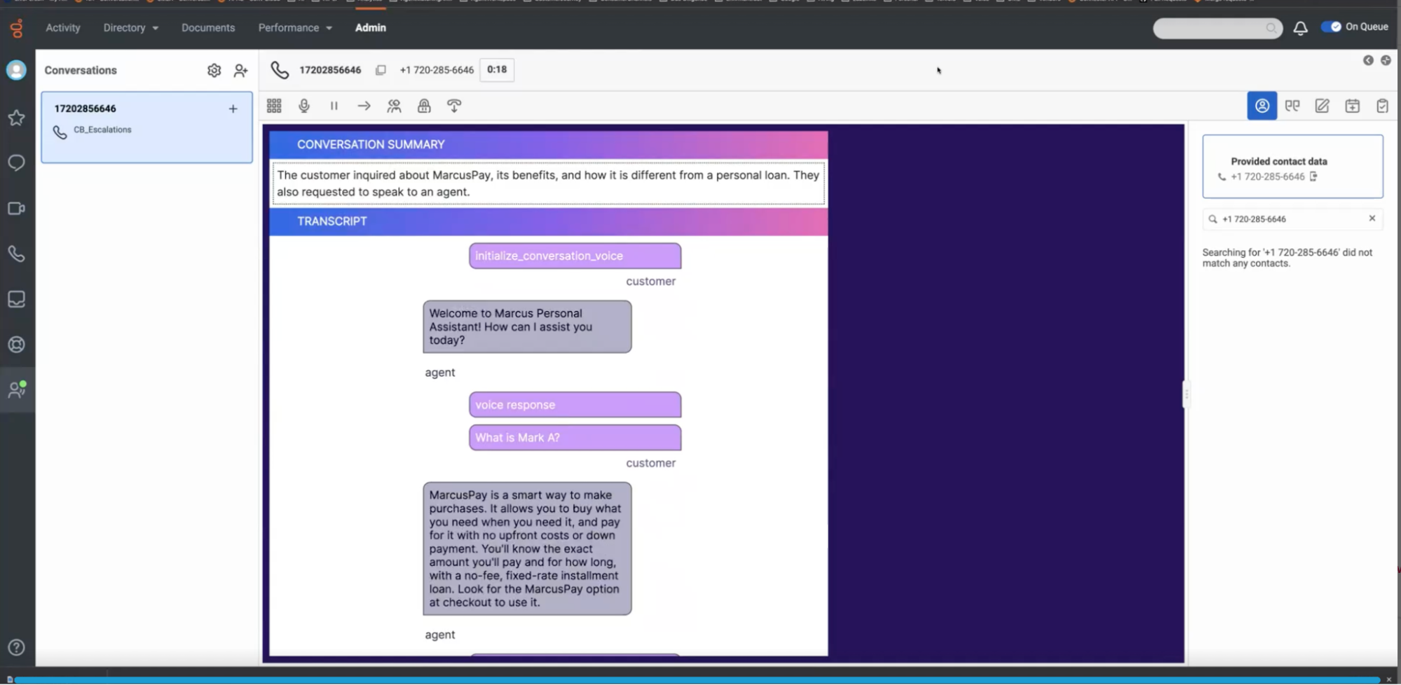The height and width of the screenshot is (685, 1401).
Task: Put the call on hold
Action: point(334,106)
